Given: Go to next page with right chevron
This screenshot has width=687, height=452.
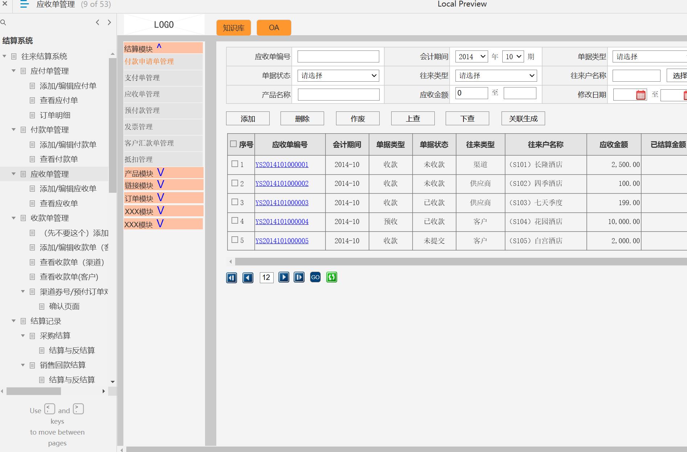Looking at the screenshot, I should coord(109,23).
